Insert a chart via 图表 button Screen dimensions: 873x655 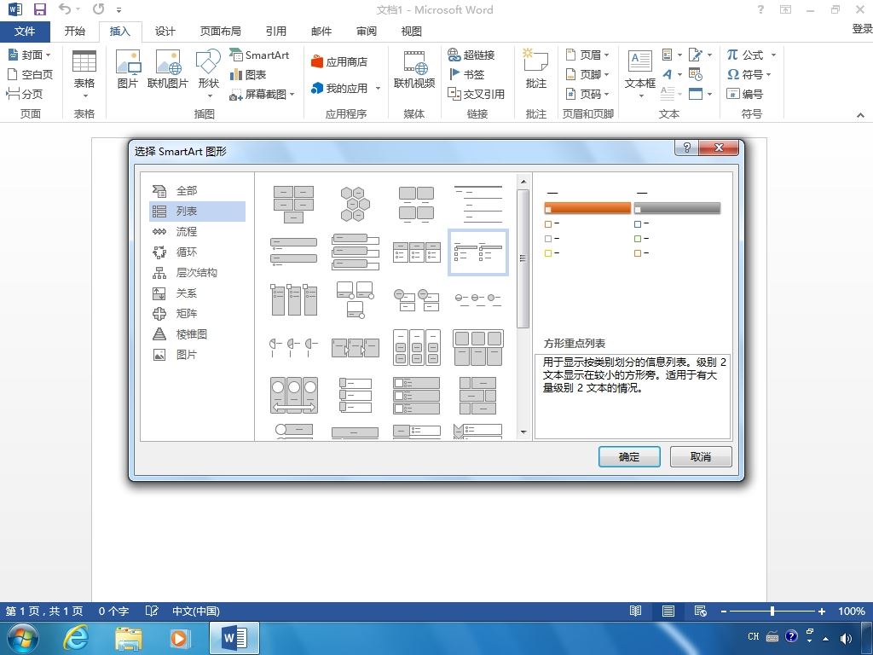(248, 74)
